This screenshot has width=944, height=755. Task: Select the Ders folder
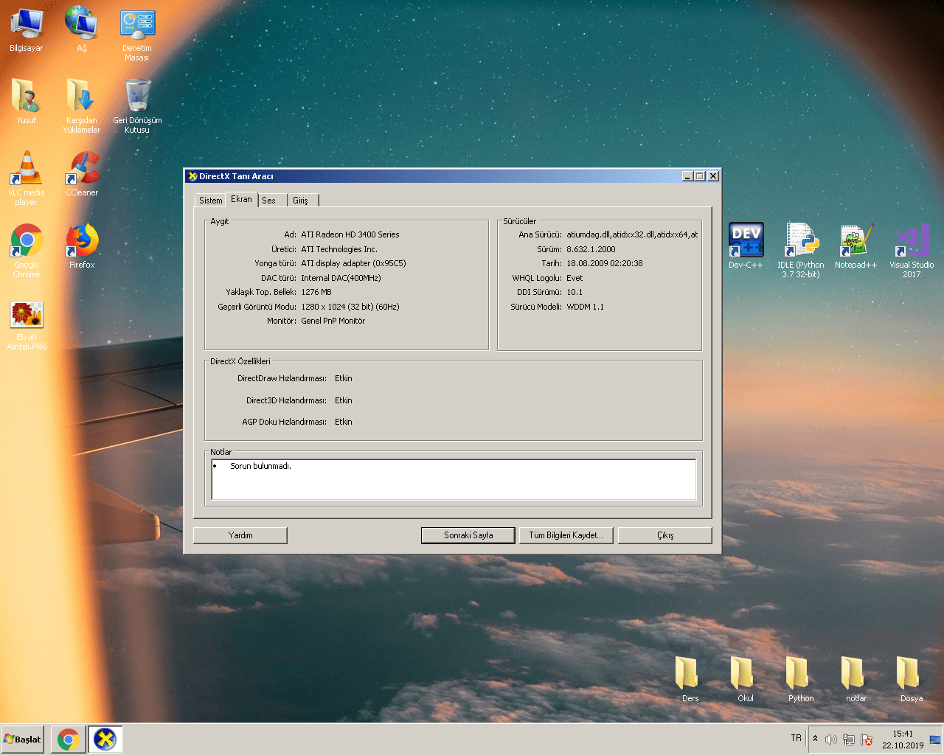pos(690,678)
